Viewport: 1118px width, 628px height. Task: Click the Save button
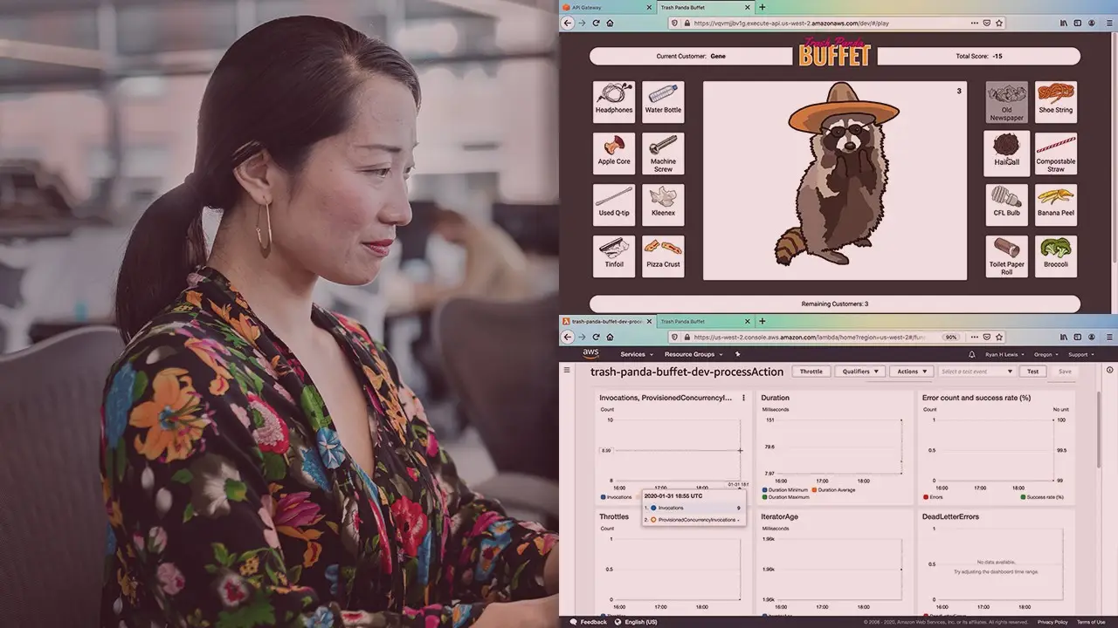click(x=1065, y=372)
